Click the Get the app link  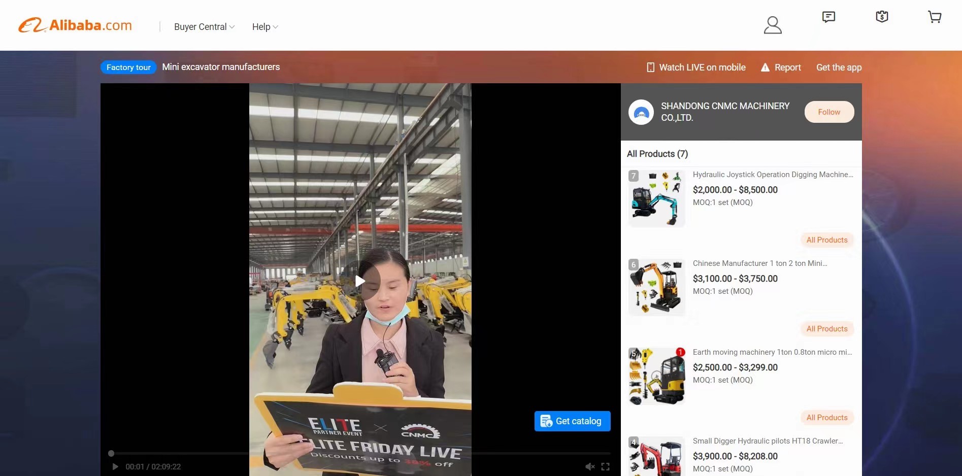tap(839, 67)
